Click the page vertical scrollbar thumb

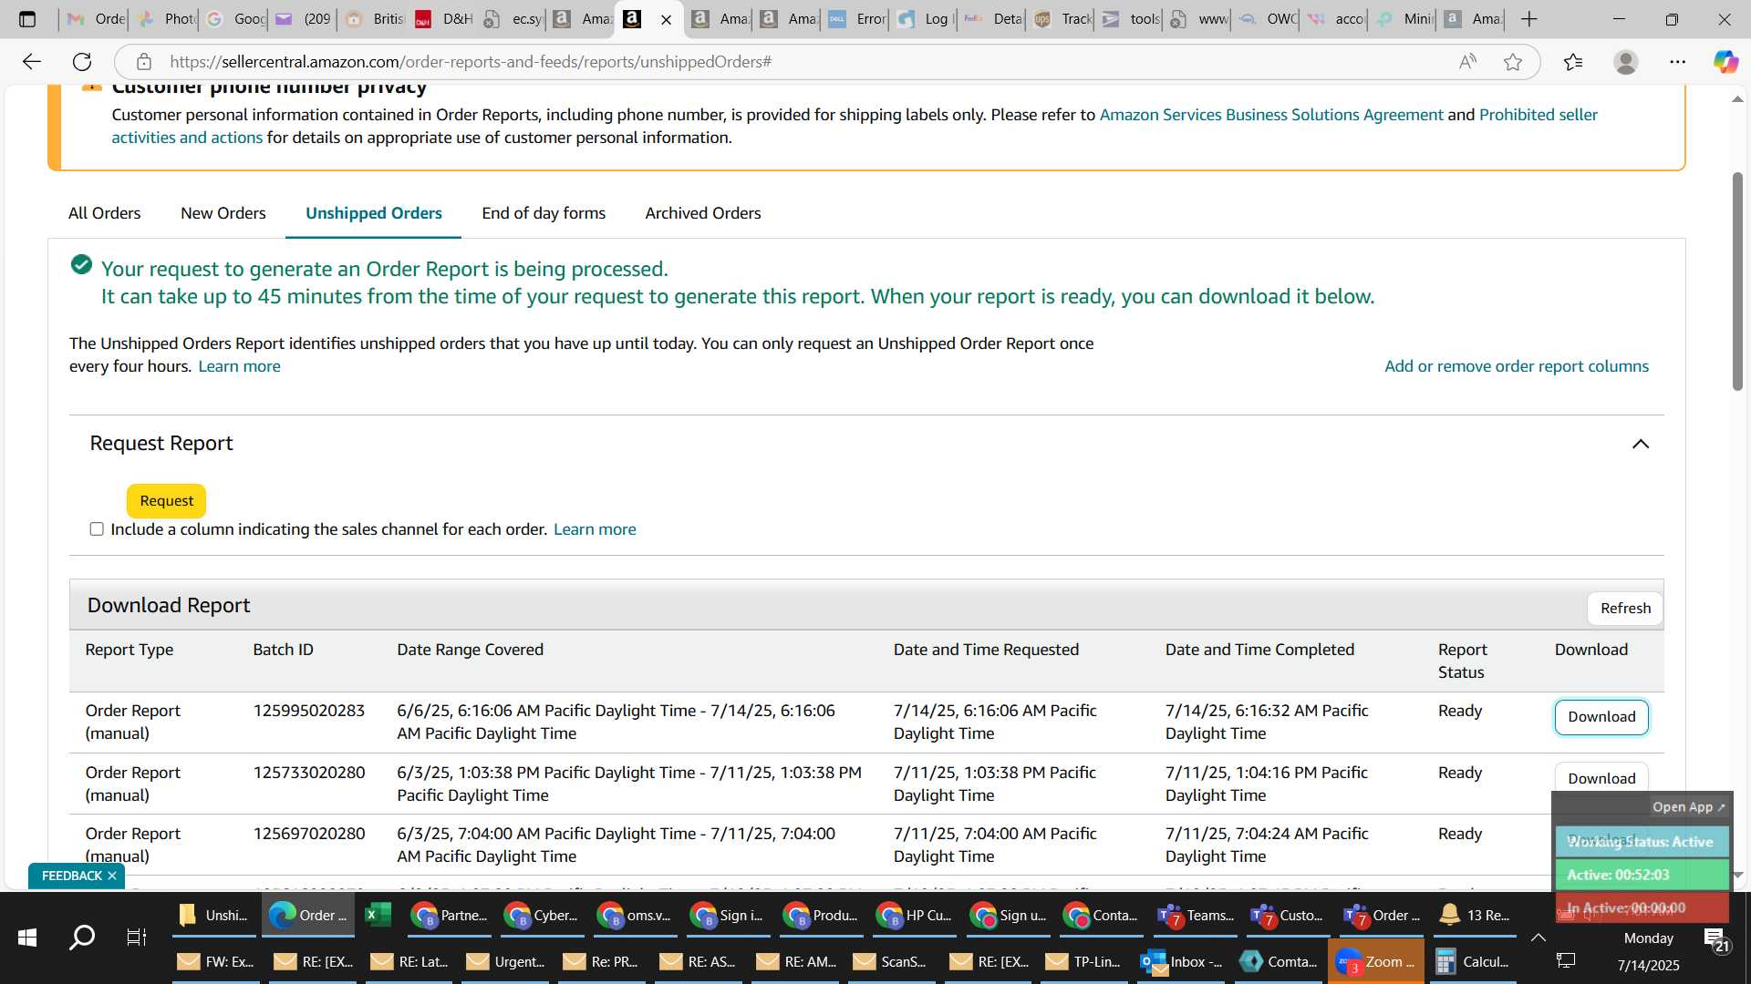1738,281
